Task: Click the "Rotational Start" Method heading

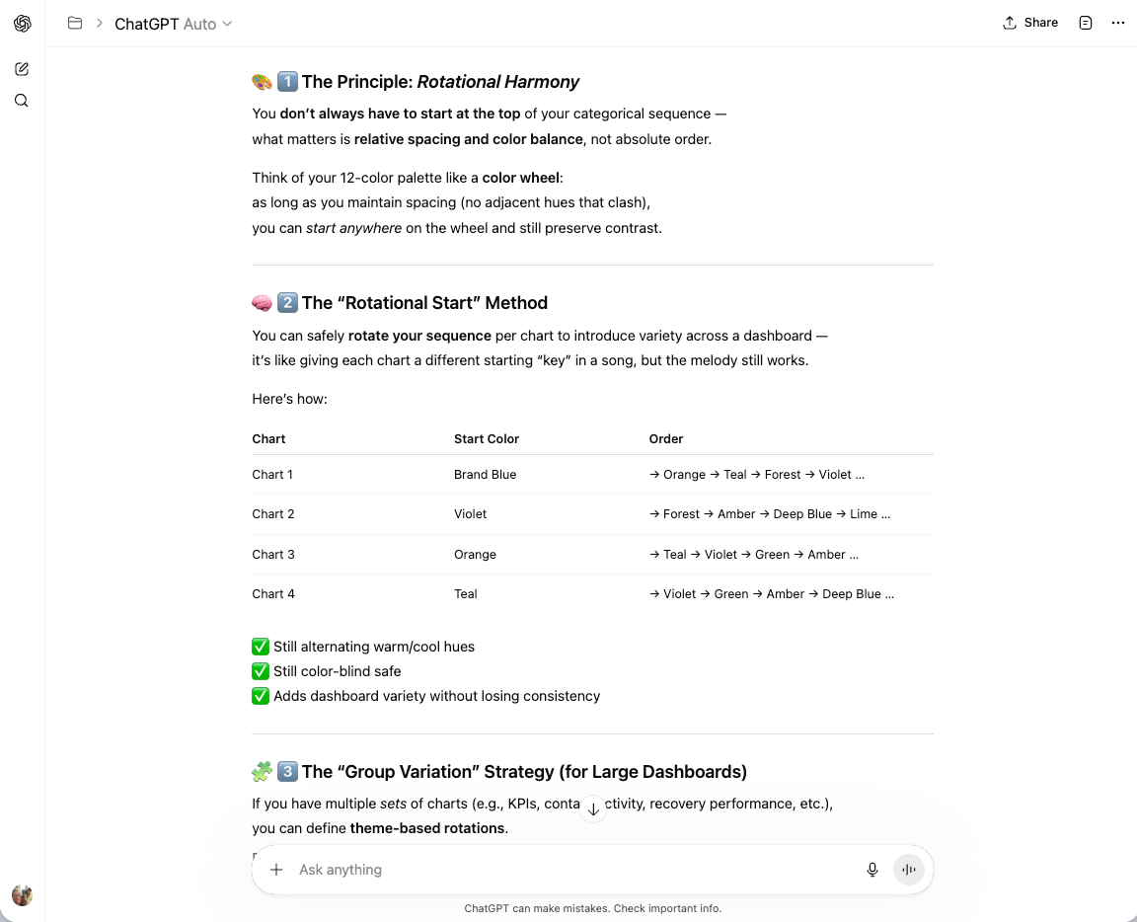Action: pos(424,303)
